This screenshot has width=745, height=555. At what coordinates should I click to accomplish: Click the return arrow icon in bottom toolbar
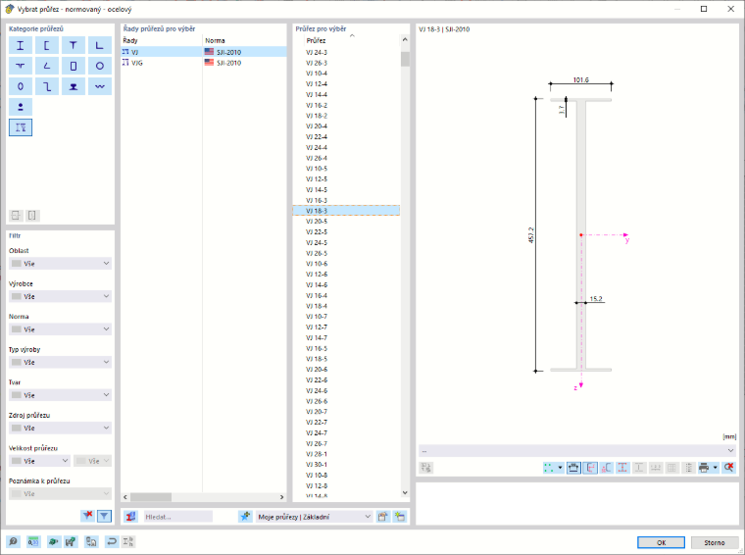[111, 541]
